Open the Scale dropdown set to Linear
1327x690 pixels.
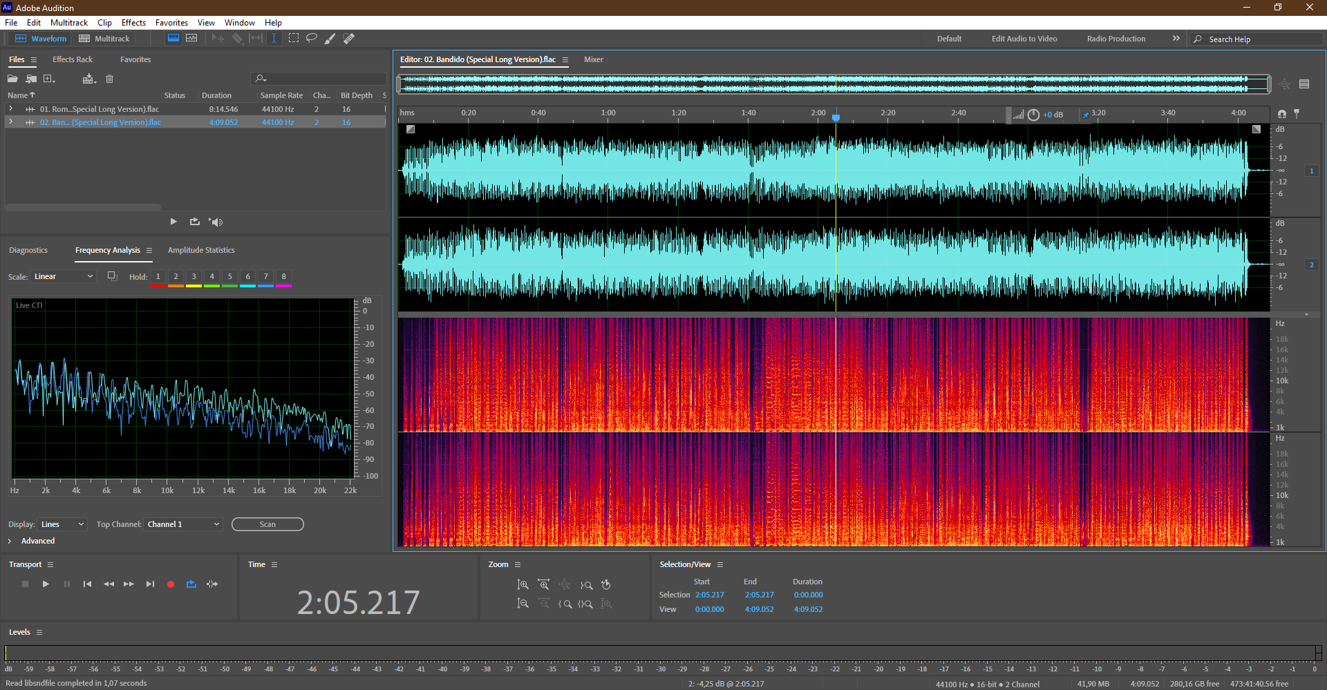tap(63, 276)
